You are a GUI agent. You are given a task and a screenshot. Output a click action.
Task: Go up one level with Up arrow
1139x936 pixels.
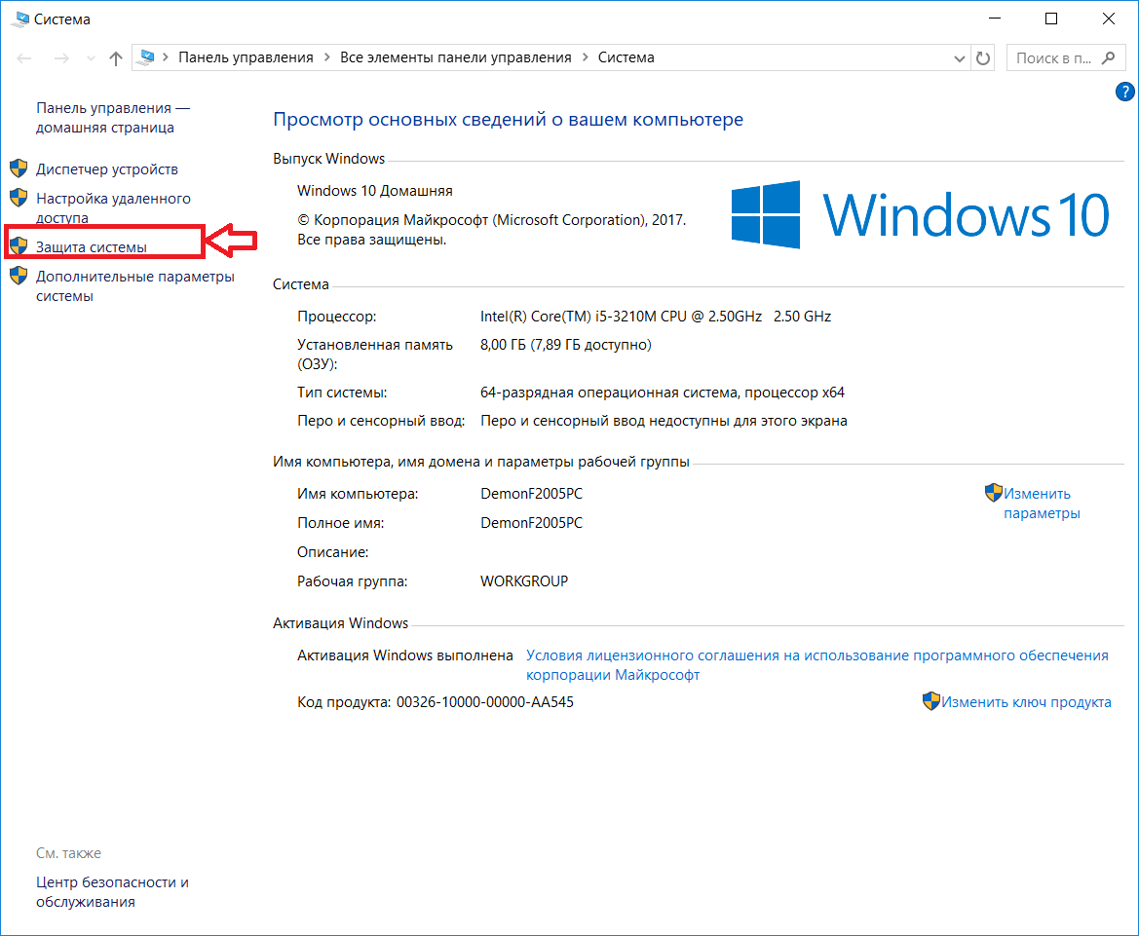[x=116, y=58]
